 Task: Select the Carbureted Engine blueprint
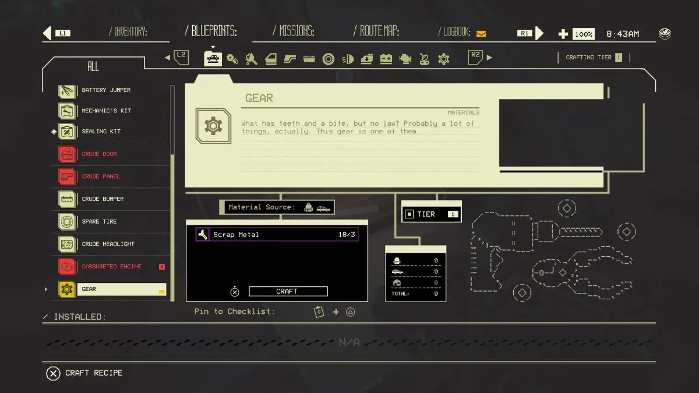pyautogui.click(x=111, y=266)
